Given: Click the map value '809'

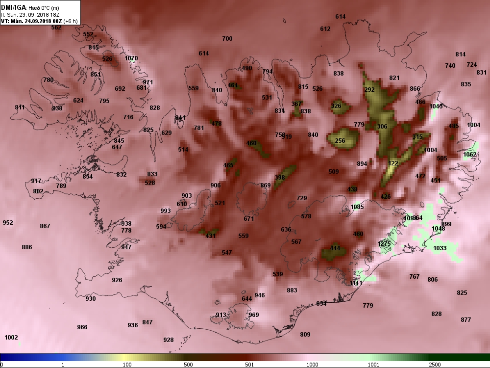Looking at the screenshot, I should (x=305, y=335).
